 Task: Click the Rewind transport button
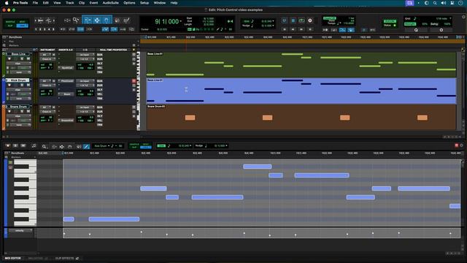293,29
